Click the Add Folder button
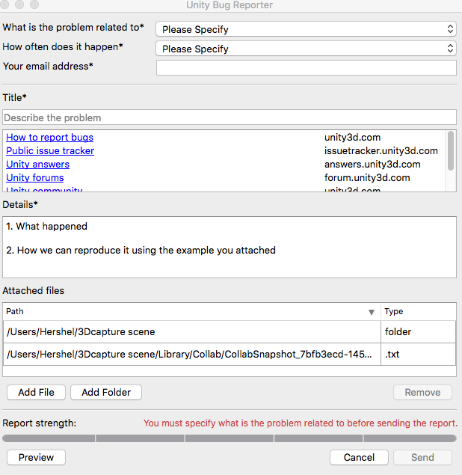The width and height of the screenshot is (462, 475). [106, 392]
